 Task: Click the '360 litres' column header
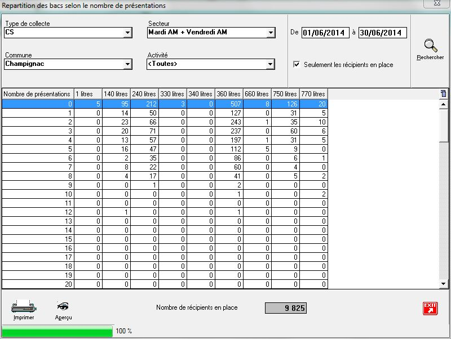(x=228, y=94)
